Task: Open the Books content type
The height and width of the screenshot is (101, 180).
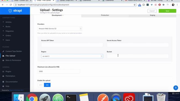Action: pos(8,27)
